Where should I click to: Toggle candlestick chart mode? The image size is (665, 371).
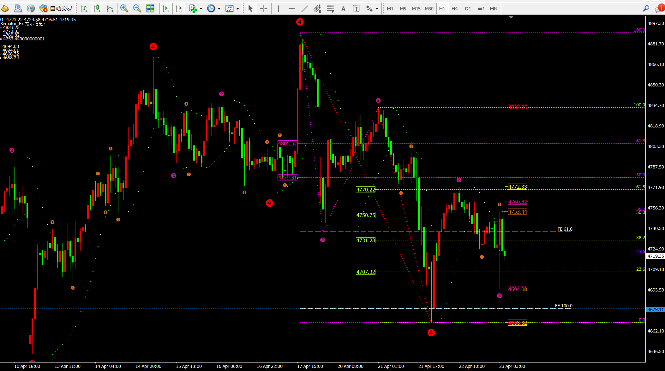[x=97, y=9]
